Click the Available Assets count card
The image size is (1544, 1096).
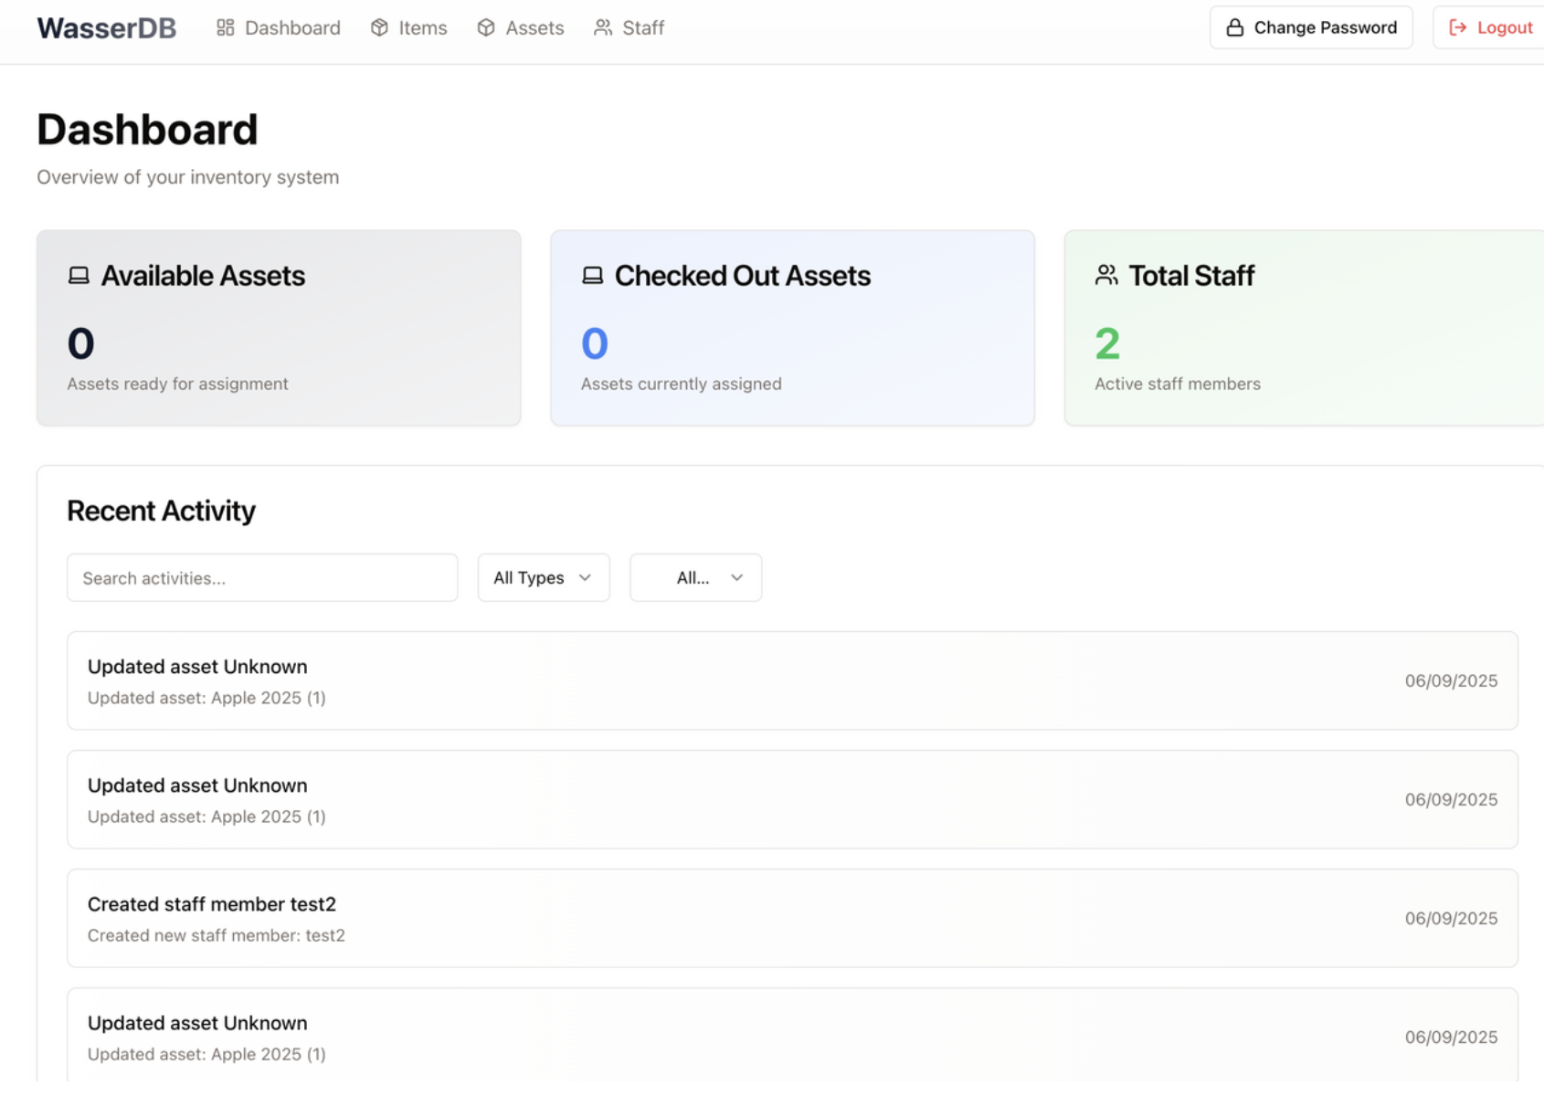coord(279,328)
